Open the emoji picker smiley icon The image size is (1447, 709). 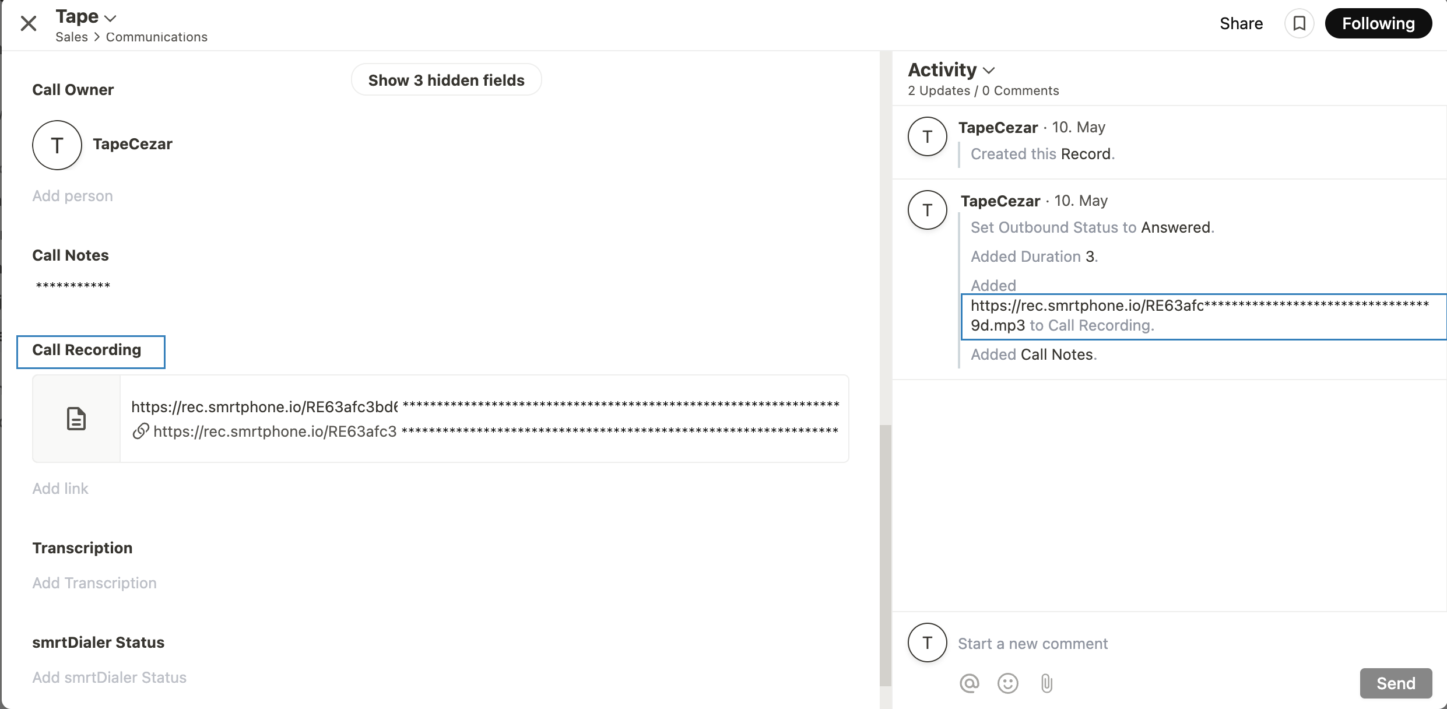coord(1007,683)
